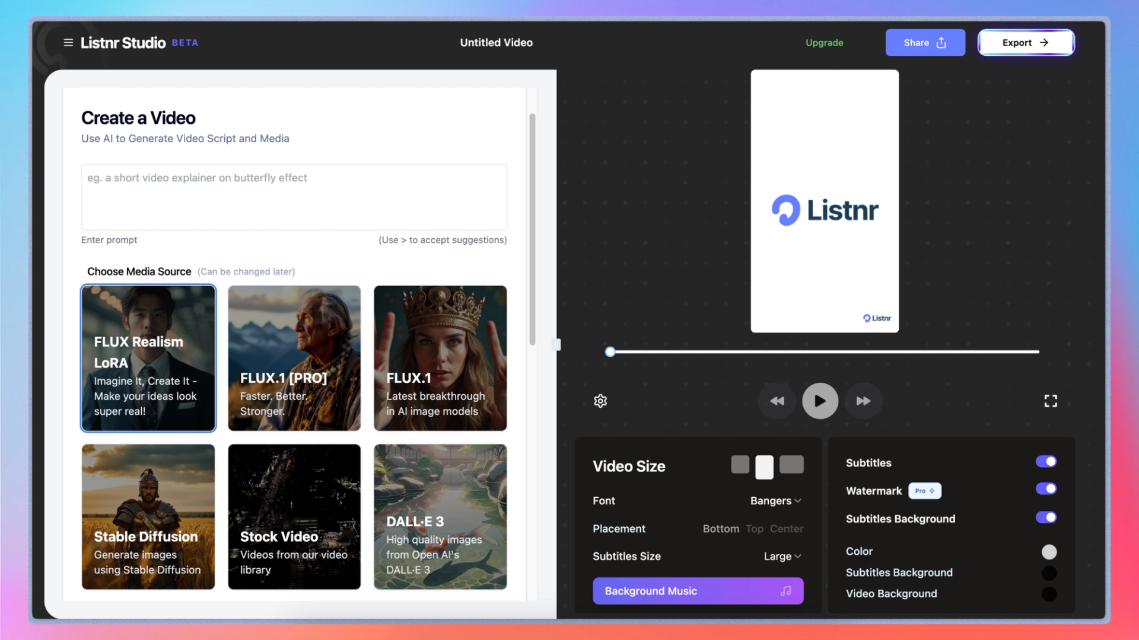Click the Export button

[x=1026, y=43]
